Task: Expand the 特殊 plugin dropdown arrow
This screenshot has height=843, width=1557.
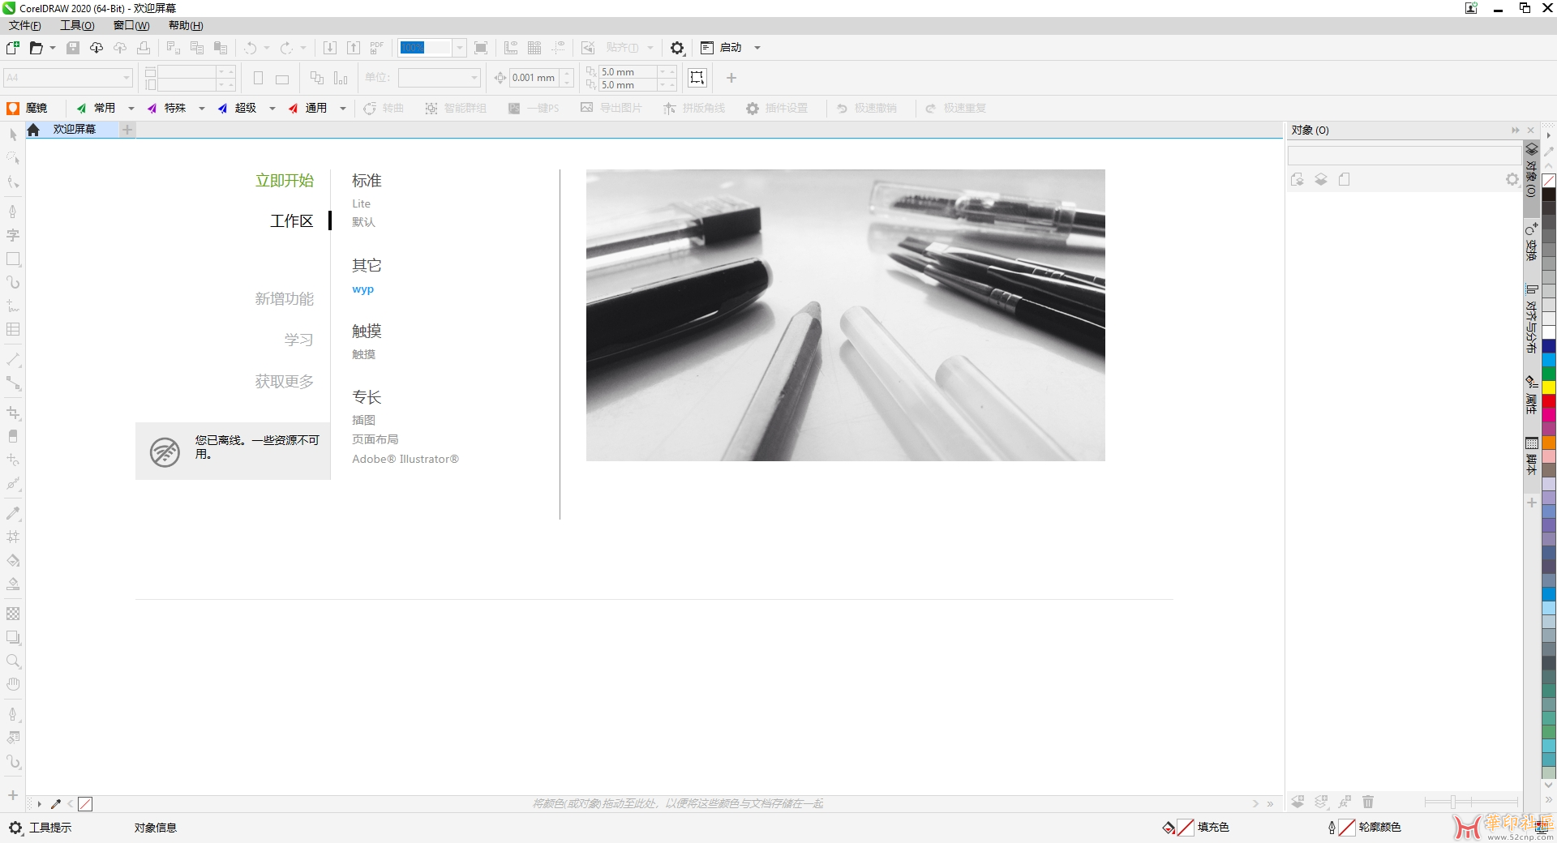Action: pyautogui.click(x=202, y=108)
